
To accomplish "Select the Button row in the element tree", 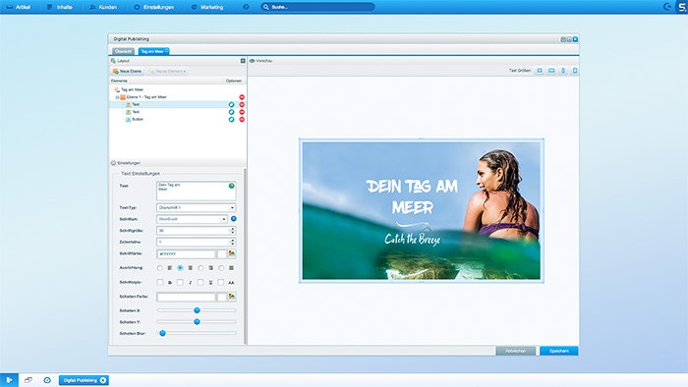I will 178,119.
